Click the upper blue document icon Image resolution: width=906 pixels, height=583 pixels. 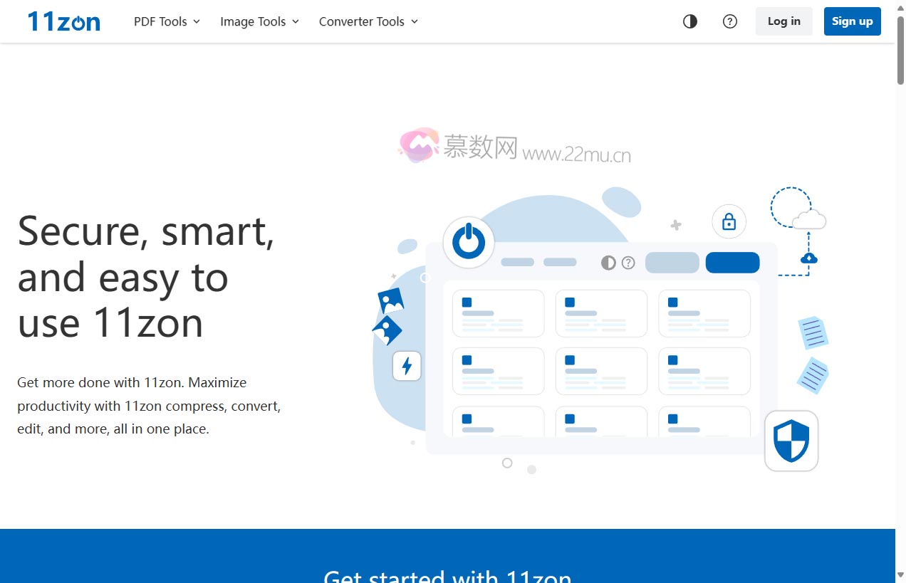(813, 332)
